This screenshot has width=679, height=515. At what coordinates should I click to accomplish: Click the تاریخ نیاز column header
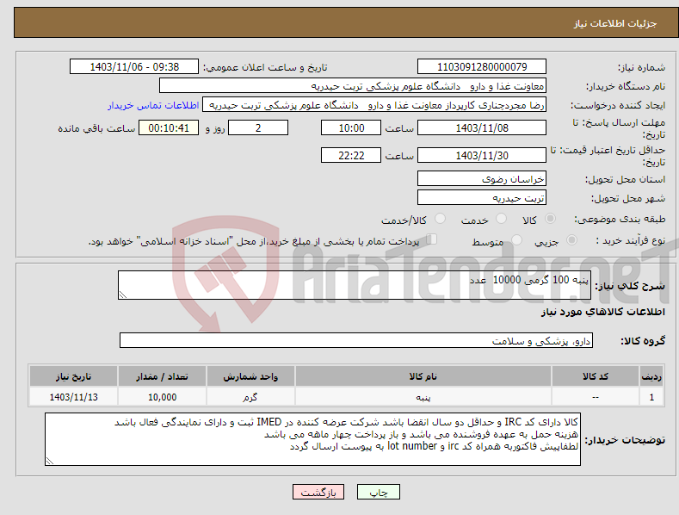pyautogui.click(x=74, y=376)
